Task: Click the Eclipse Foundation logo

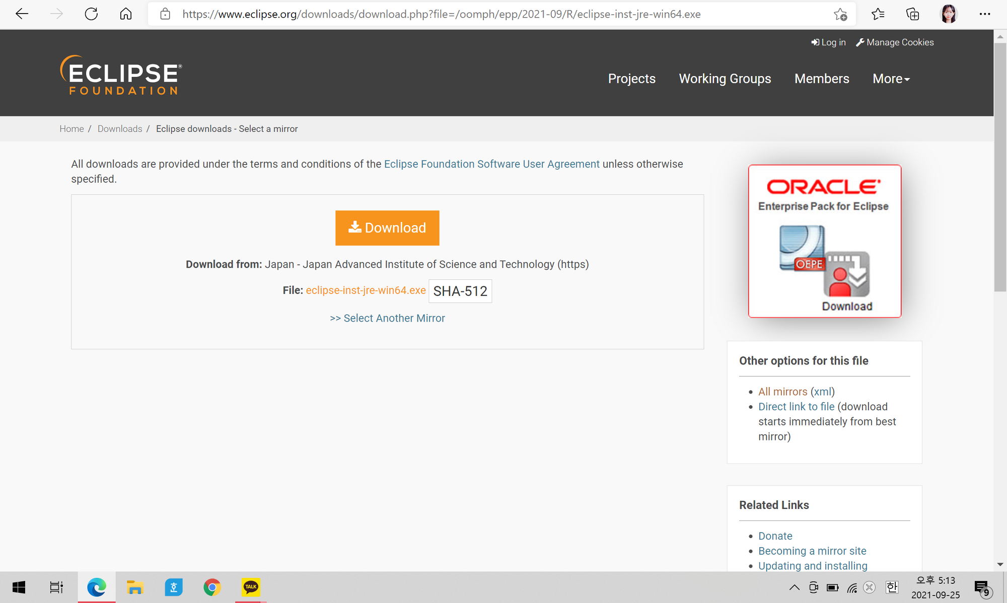Action: (x=121, y=75)
